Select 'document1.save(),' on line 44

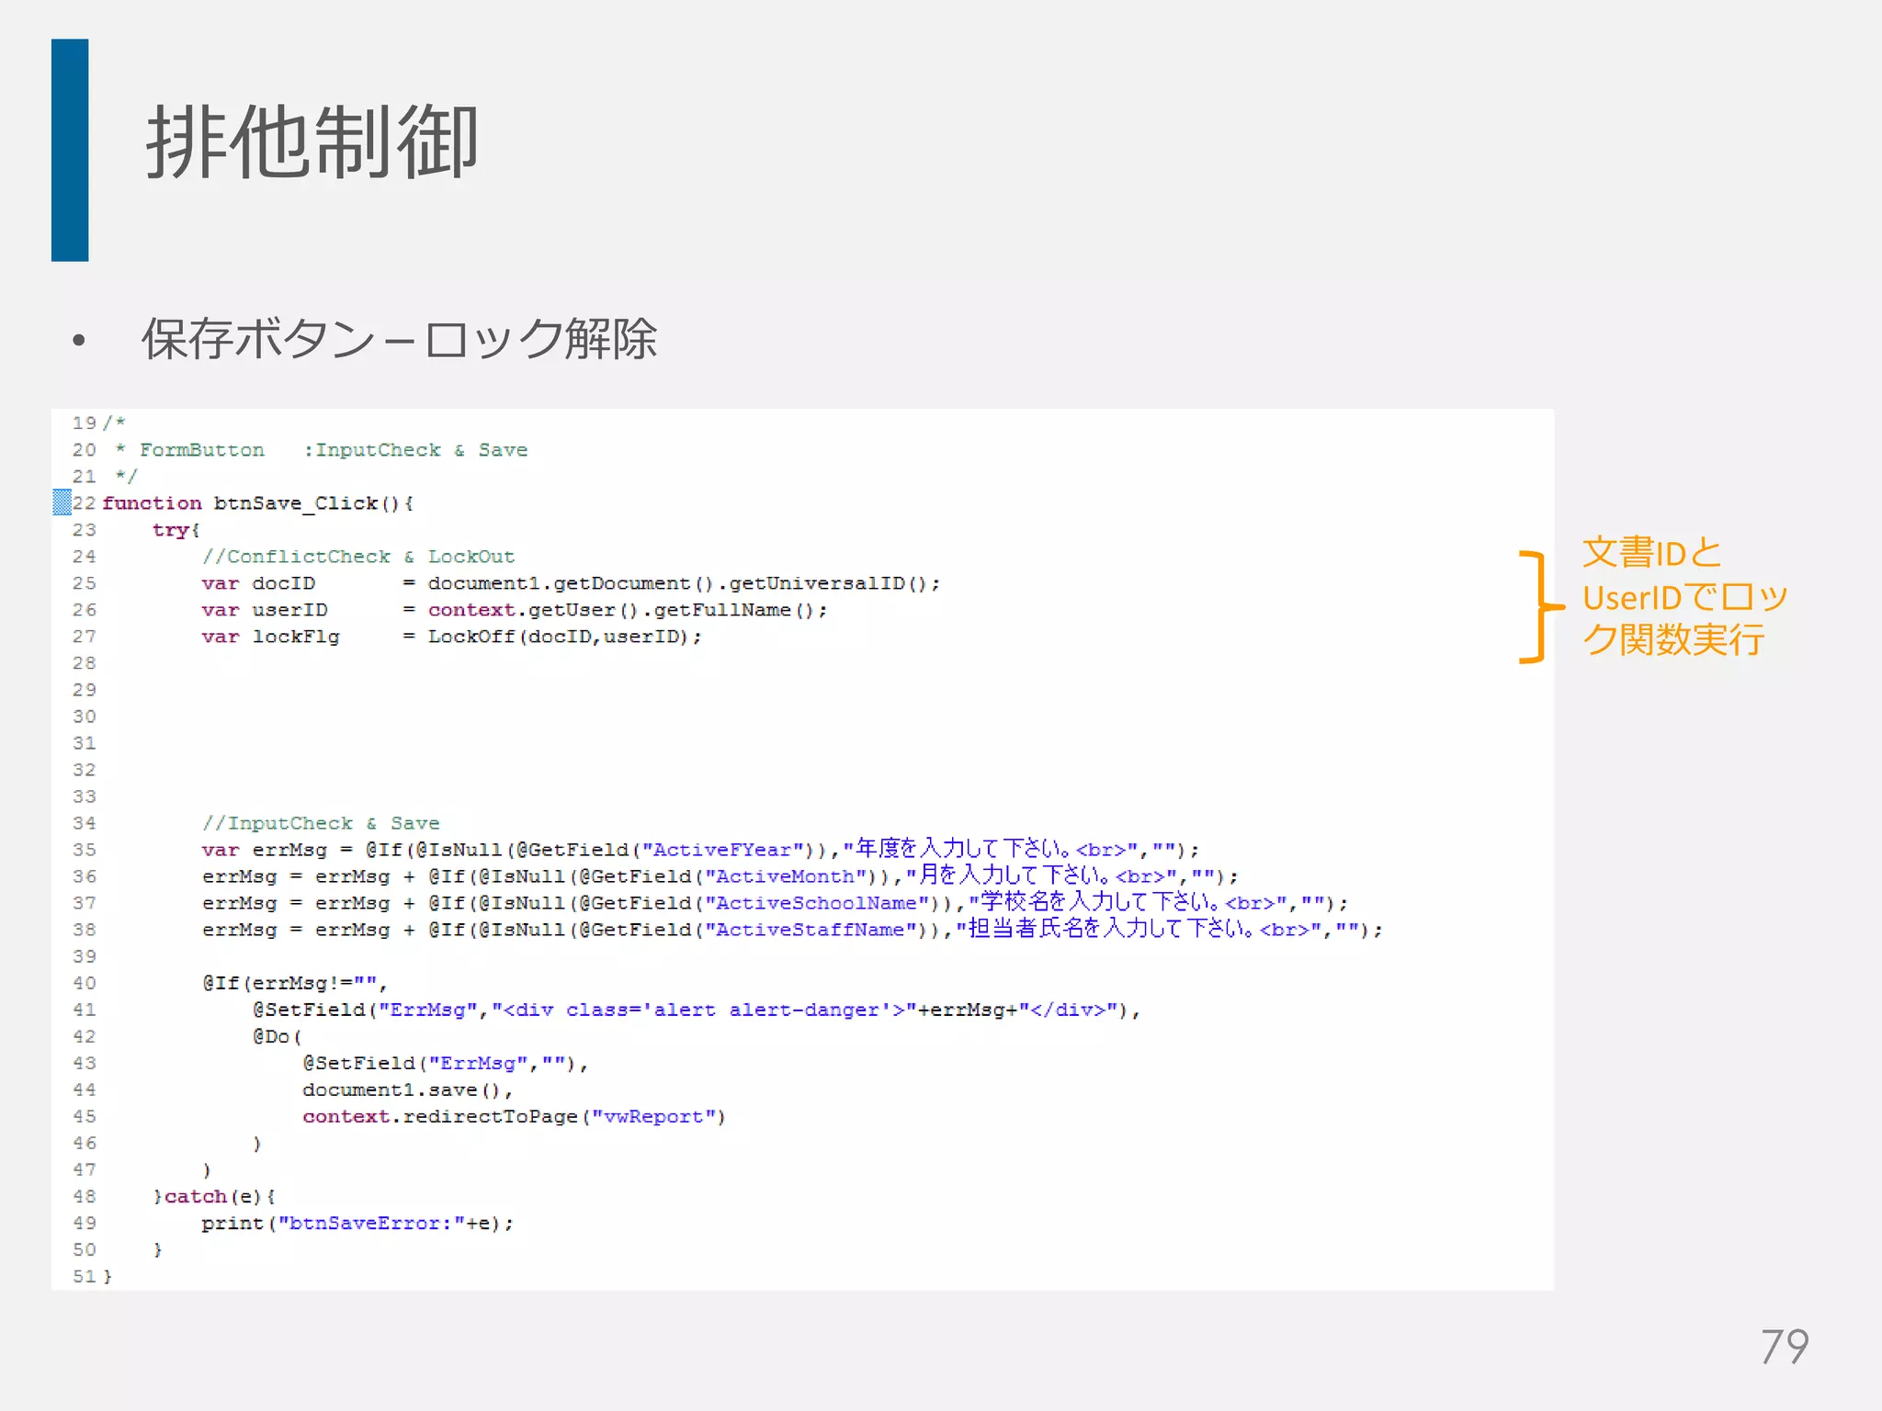pos(407,1089)
